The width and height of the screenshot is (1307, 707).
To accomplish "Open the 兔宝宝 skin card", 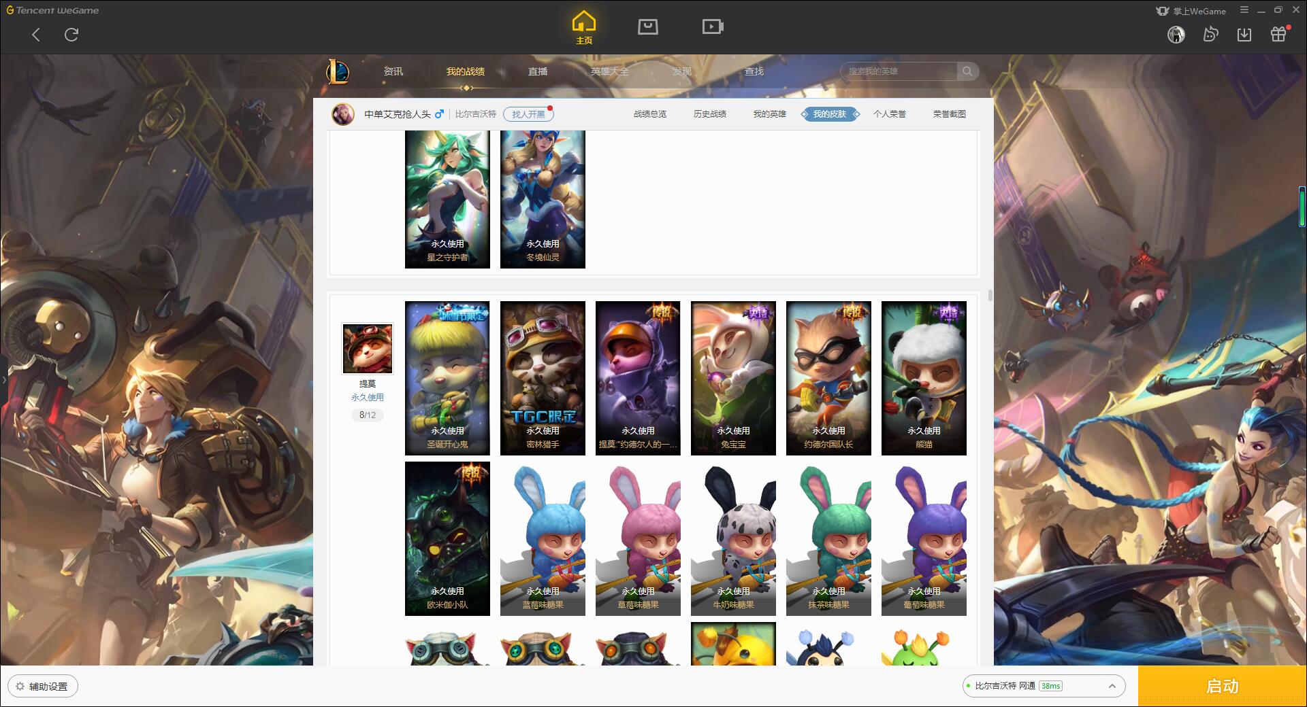I will point(733,378).
